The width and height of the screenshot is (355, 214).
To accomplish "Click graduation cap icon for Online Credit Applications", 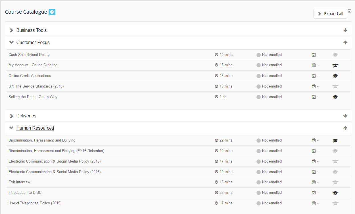I will tap(335, 76).
